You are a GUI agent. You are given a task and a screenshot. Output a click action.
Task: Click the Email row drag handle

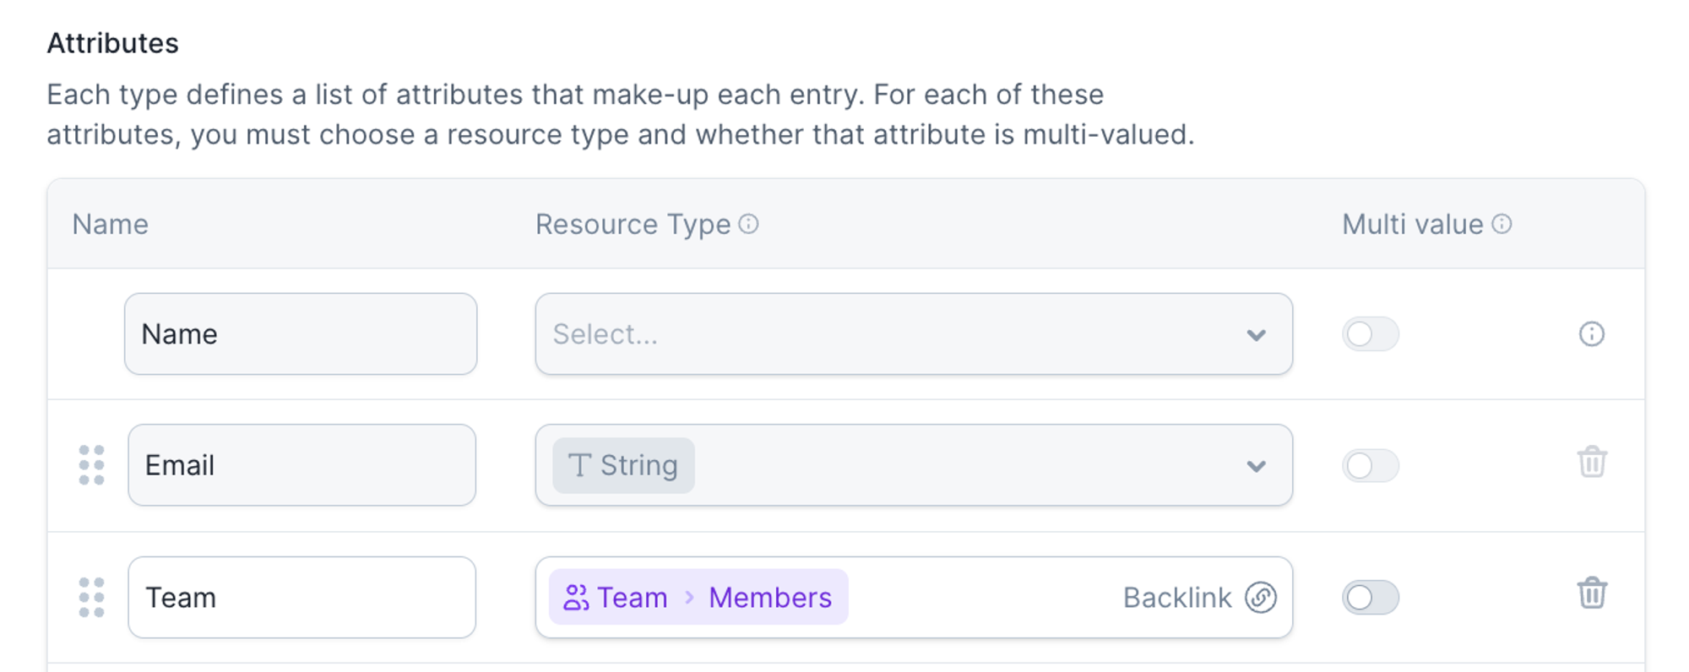pos(91,465)
